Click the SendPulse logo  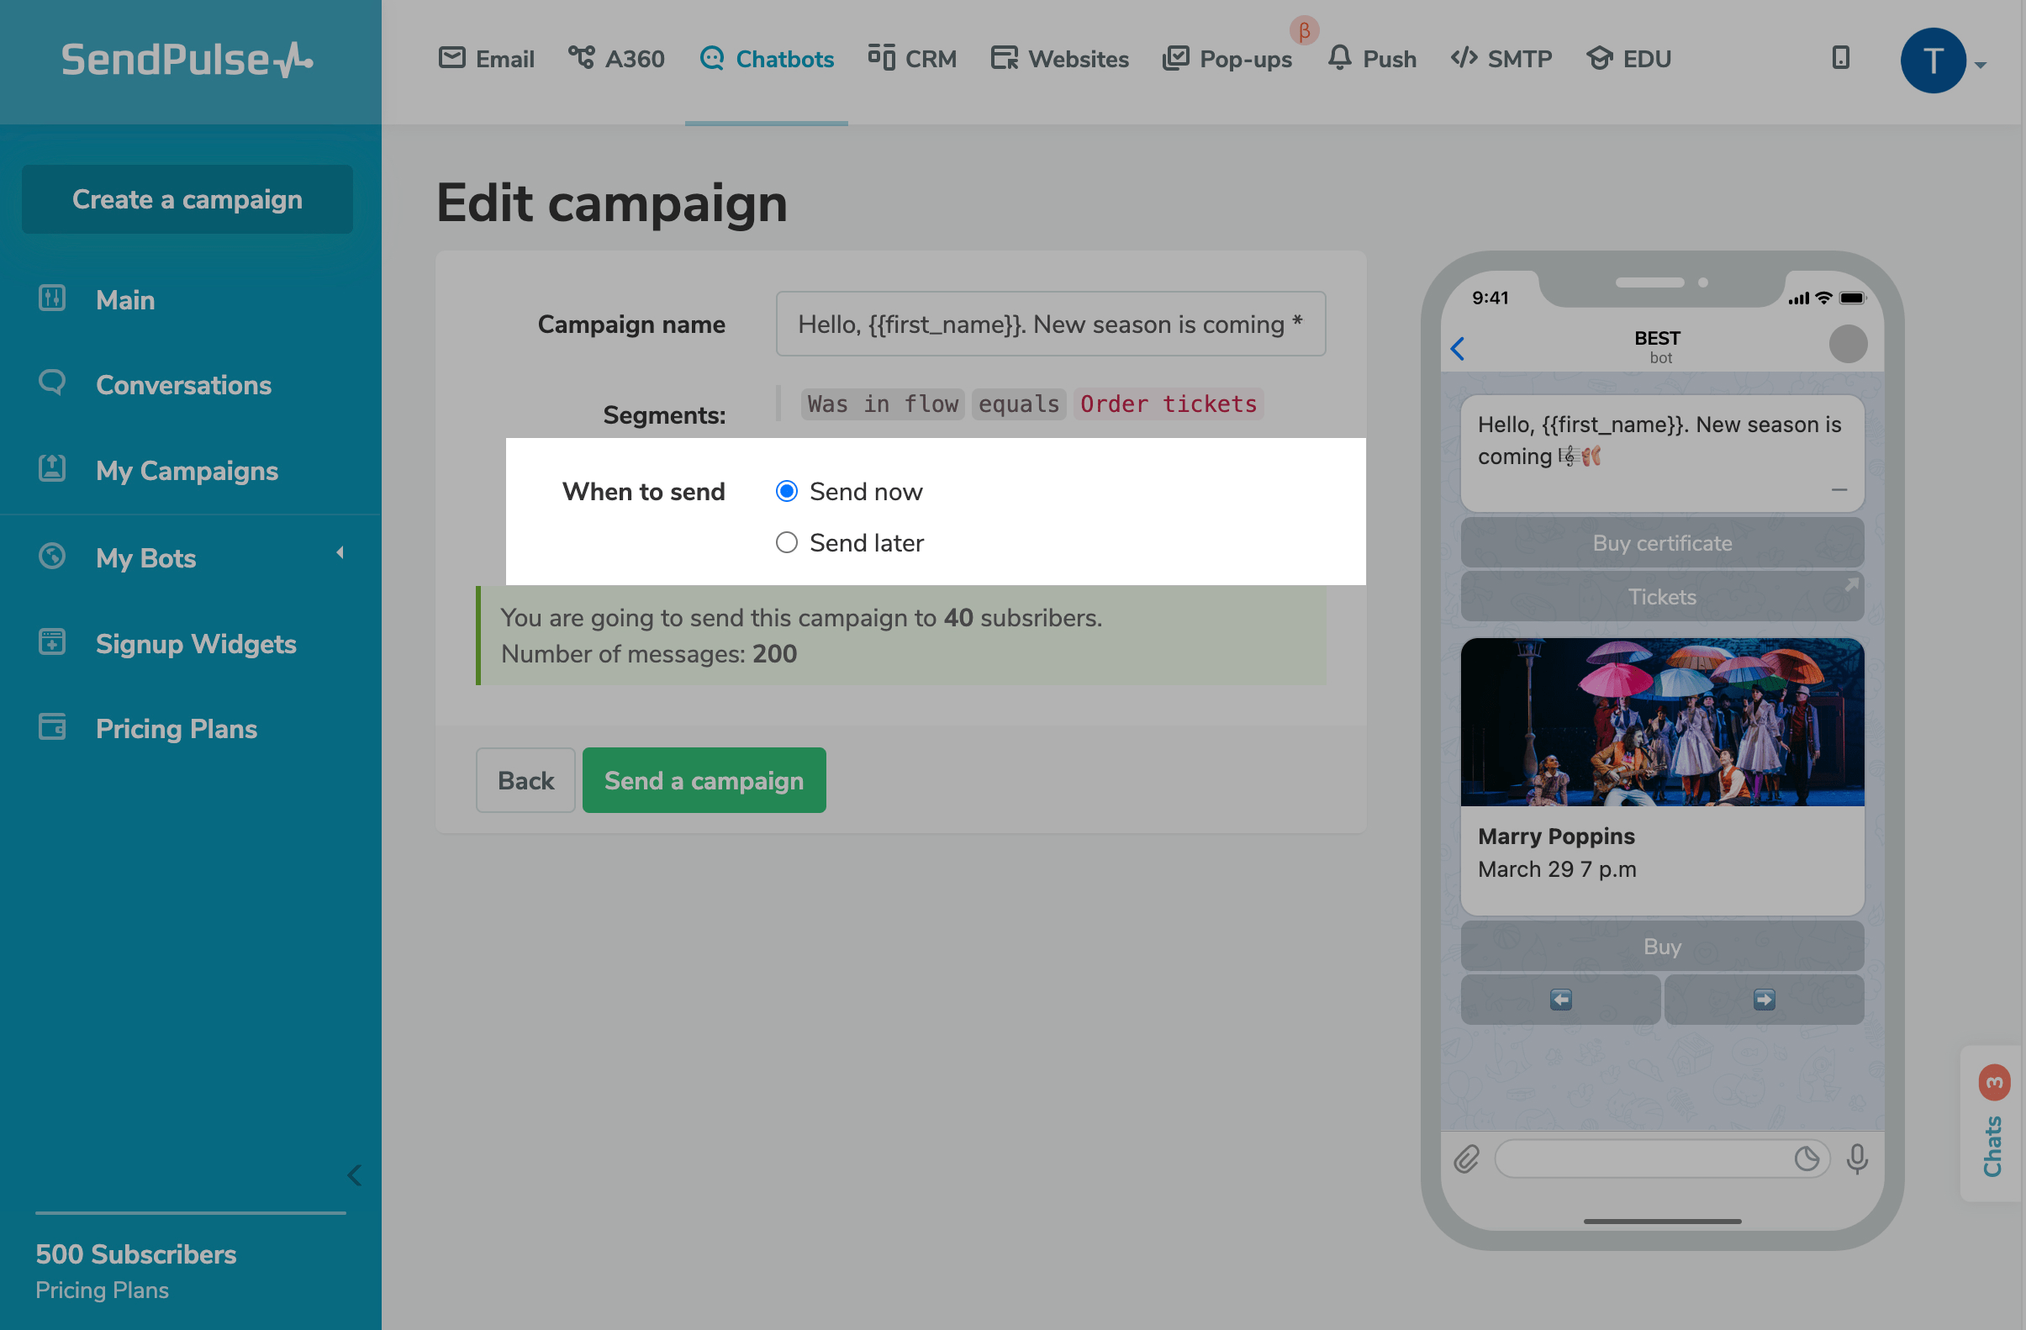click(x=187, y=60)
